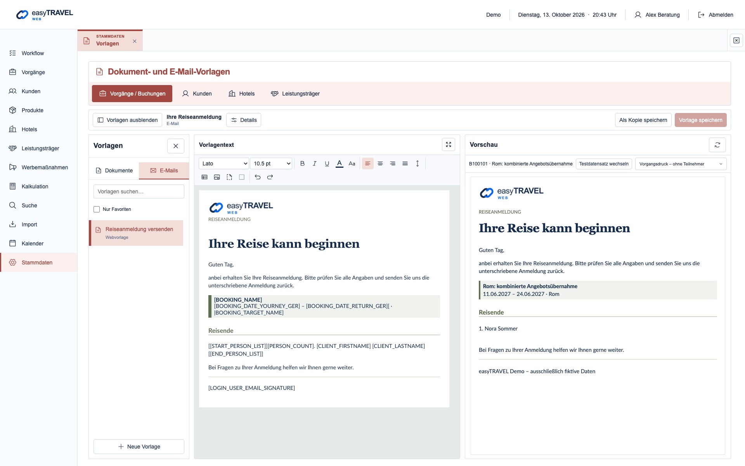Image resolution: width=745 pixels, height=466 pixels.
Task: Toggle italic formatting
Action: pyautogui.click(x=315, y=163)
